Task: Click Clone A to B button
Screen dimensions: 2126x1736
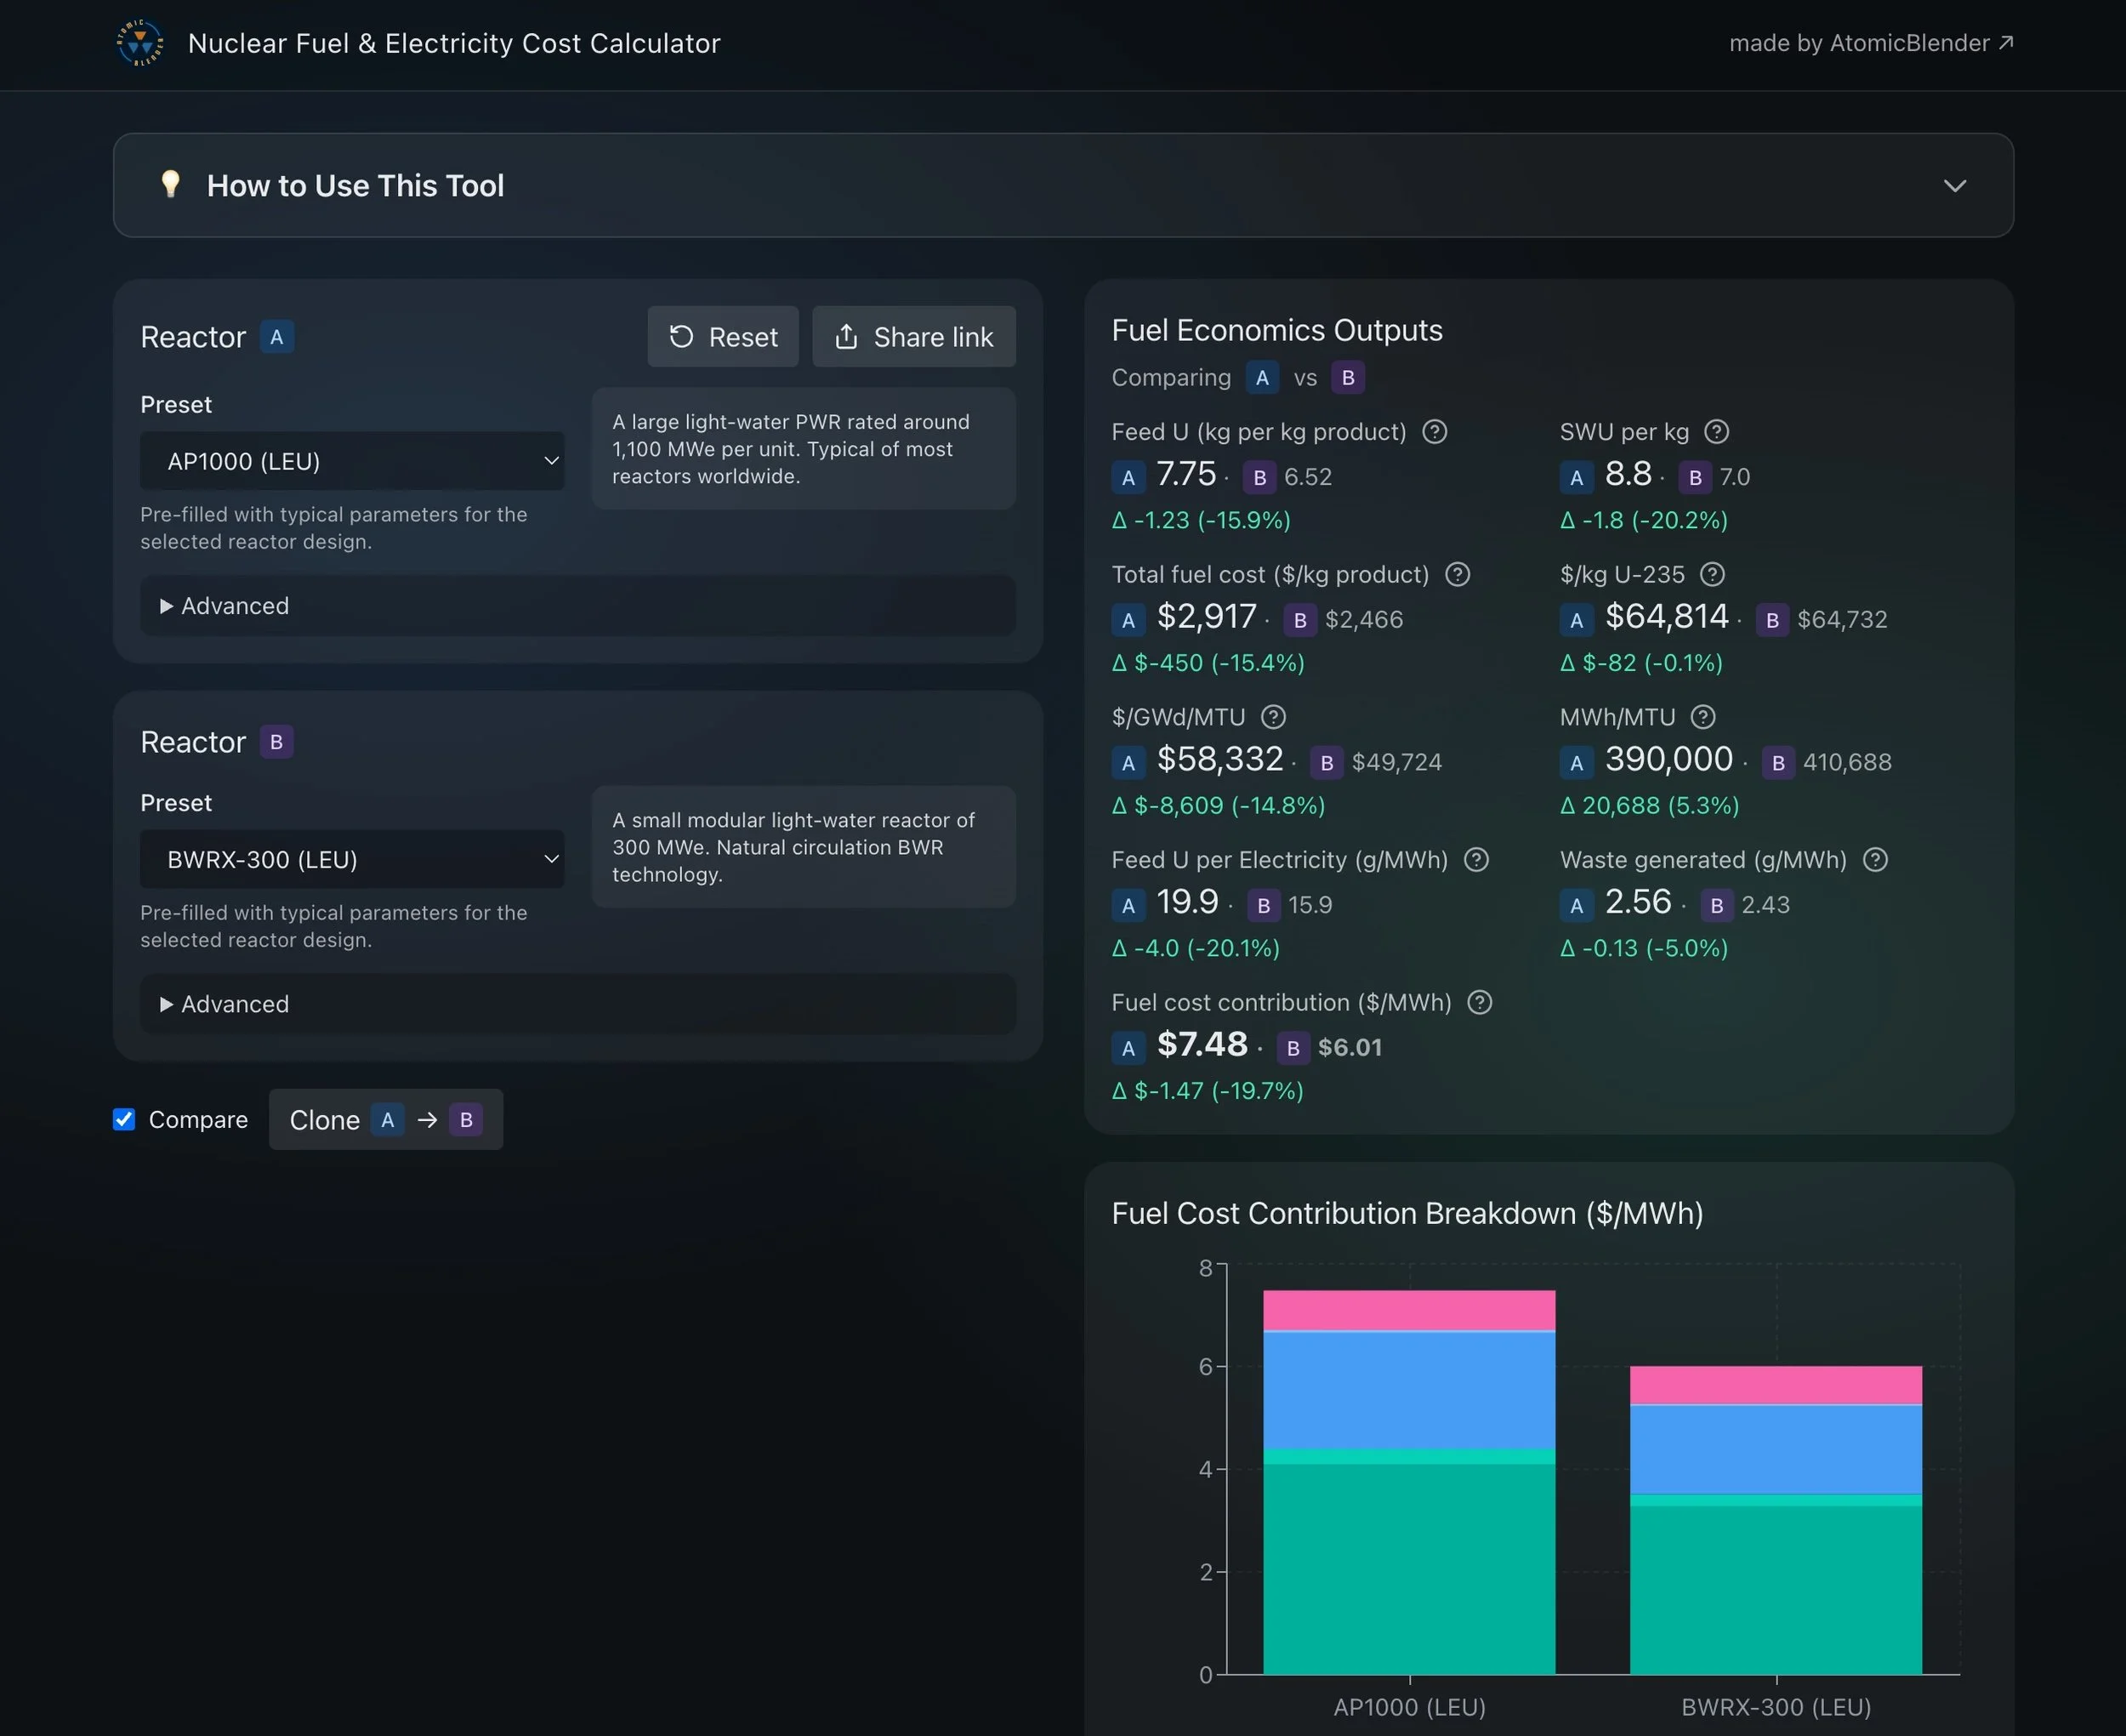Action: point(386,1120)
